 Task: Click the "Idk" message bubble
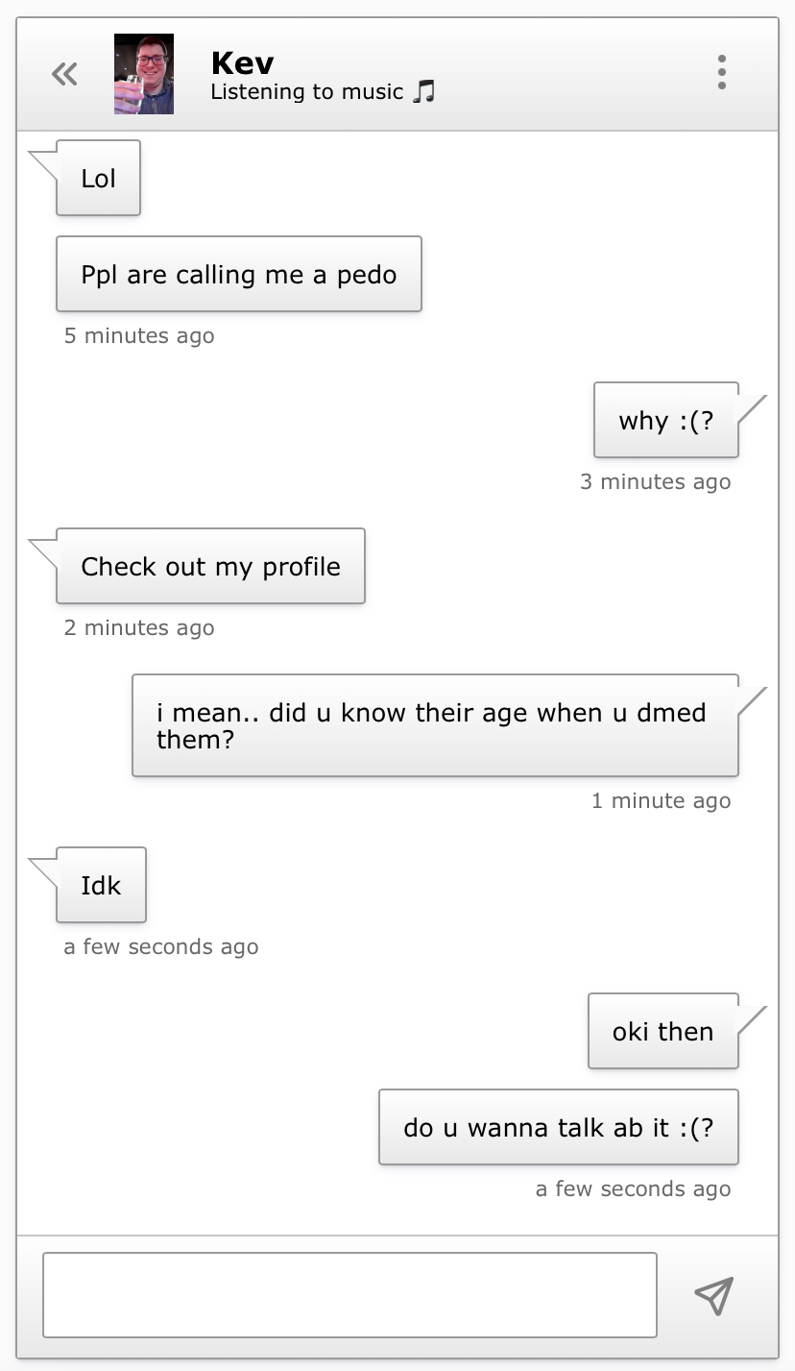pyautogui.click(x=101, y=885)
